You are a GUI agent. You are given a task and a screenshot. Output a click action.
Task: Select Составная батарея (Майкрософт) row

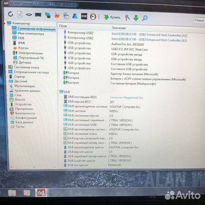110,83
